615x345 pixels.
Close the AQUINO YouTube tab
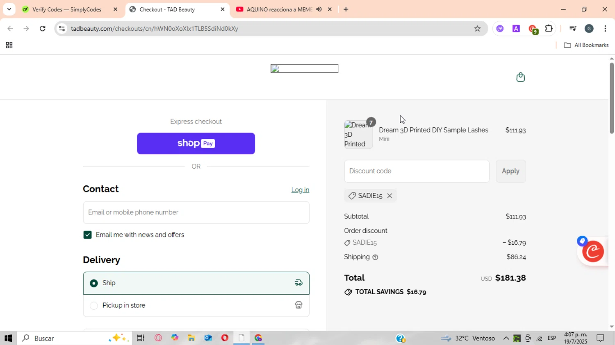[x=330, y=9]
